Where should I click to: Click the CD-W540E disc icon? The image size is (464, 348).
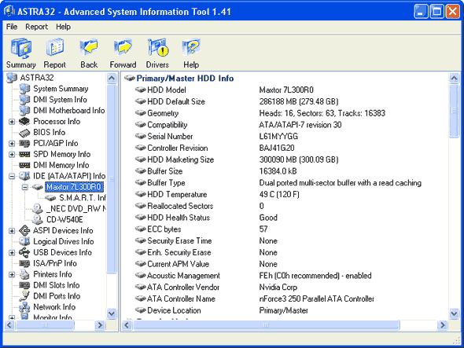[37, 220]
